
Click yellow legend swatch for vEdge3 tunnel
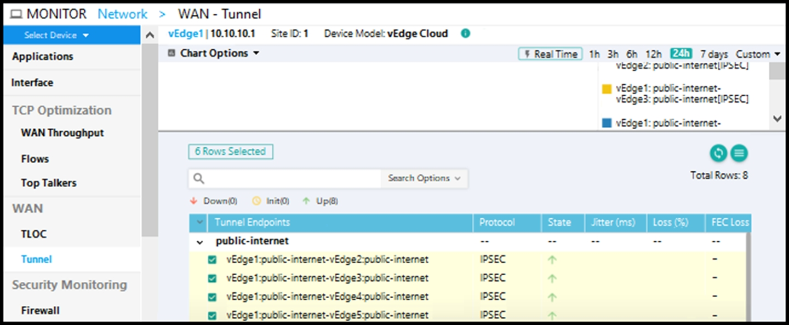[607, 89]
